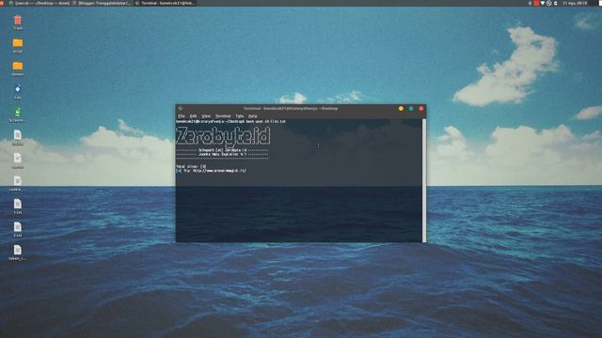Open the blue diamond app icon on desktop

click(x=18, y=91)
